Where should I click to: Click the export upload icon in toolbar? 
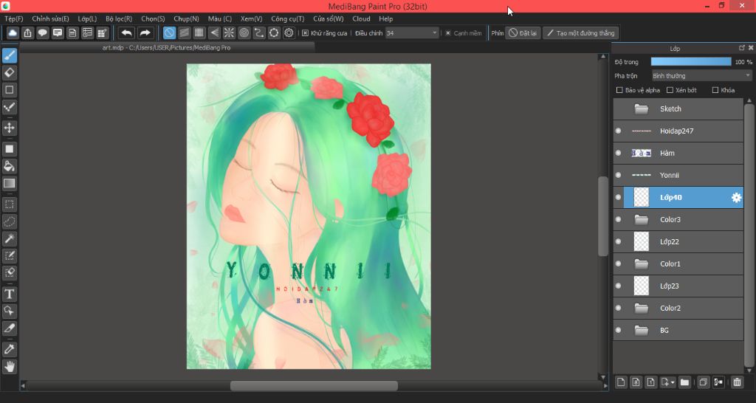[x=27, y=32]
